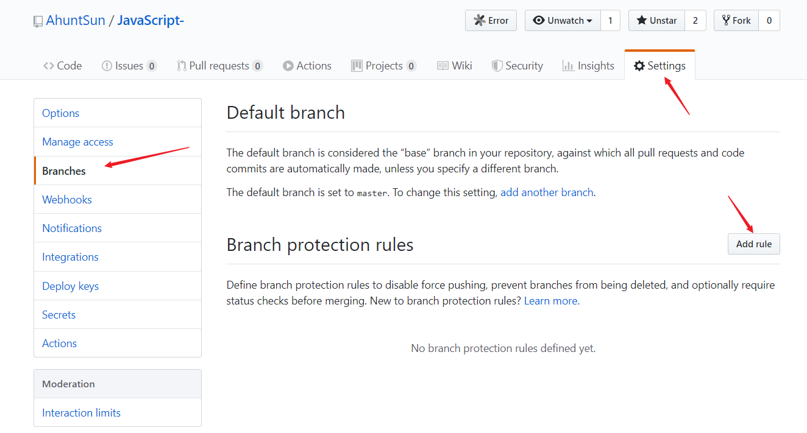The height and width of the screenshot is (433, 807).
Task: Click the Issues tab exclamation icon
Action: click(107, 66)
